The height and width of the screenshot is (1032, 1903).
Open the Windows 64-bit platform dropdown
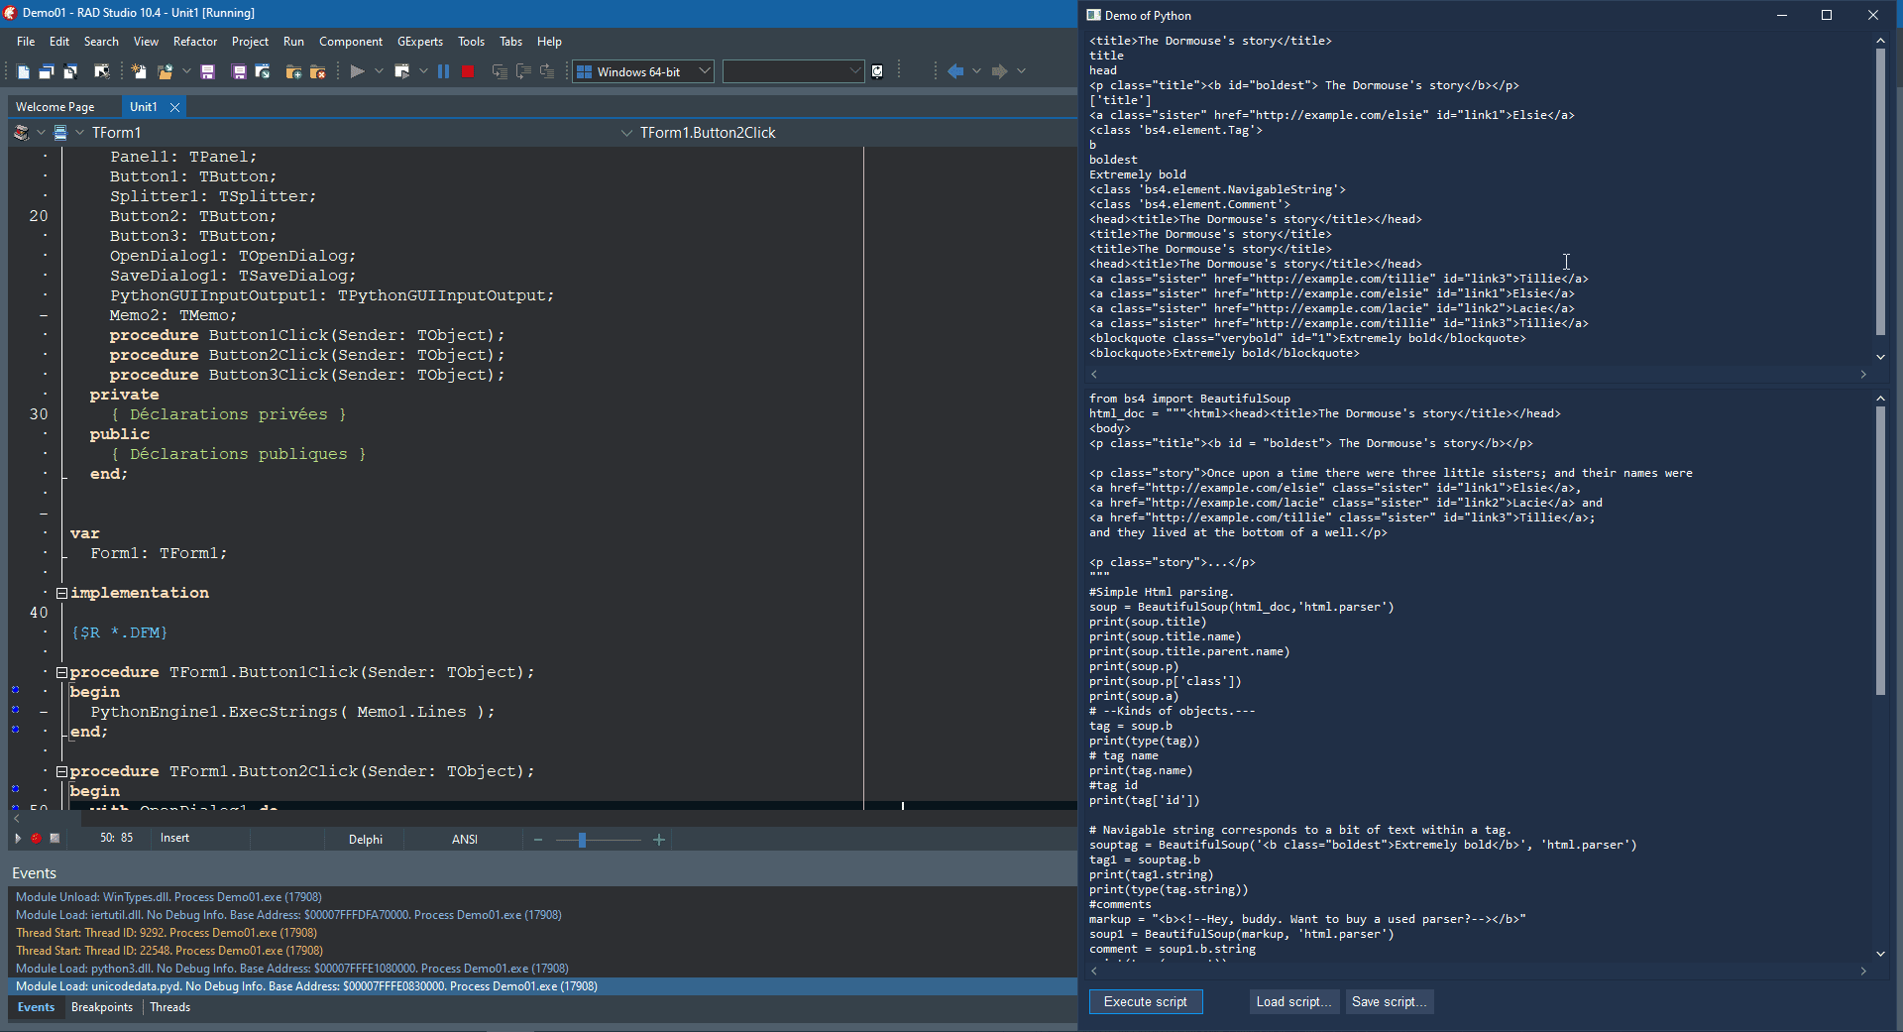point(643,71)
